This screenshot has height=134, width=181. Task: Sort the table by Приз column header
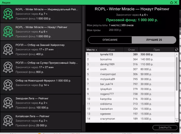click(x=157, y=50)
